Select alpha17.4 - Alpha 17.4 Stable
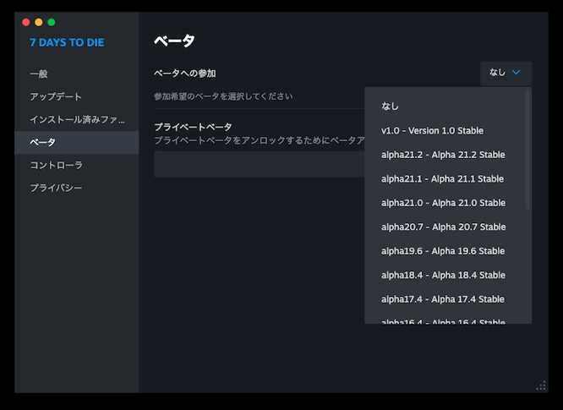563x410 pixels. [x=442, y=299]
